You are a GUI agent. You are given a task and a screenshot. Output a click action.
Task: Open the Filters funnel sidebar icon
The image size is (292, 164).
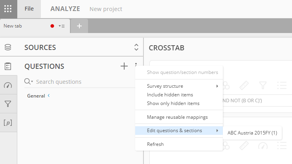(8, 104)
